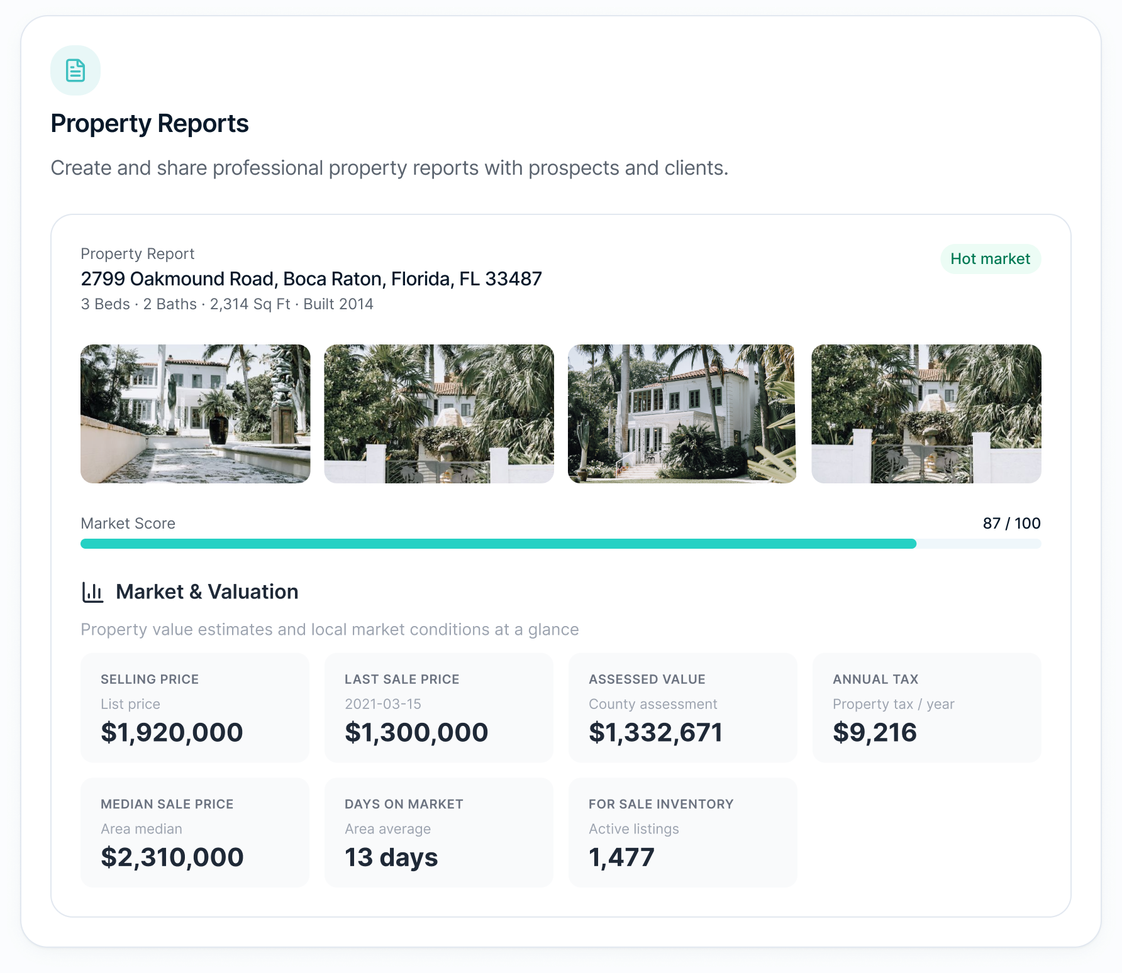Click the teal document icon above Property Reports
The height and width of the screenshot is (973, 1122).
pyautogui.click(x=75, y=70)
